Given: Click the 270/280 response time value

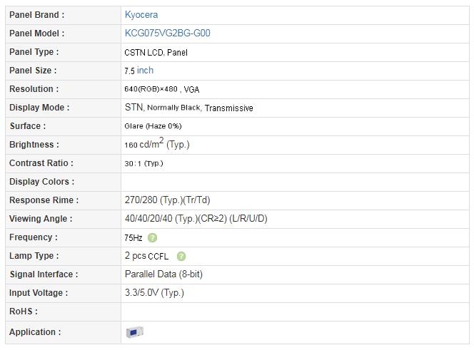Looking at the screenshot, I should click(168, 200).
